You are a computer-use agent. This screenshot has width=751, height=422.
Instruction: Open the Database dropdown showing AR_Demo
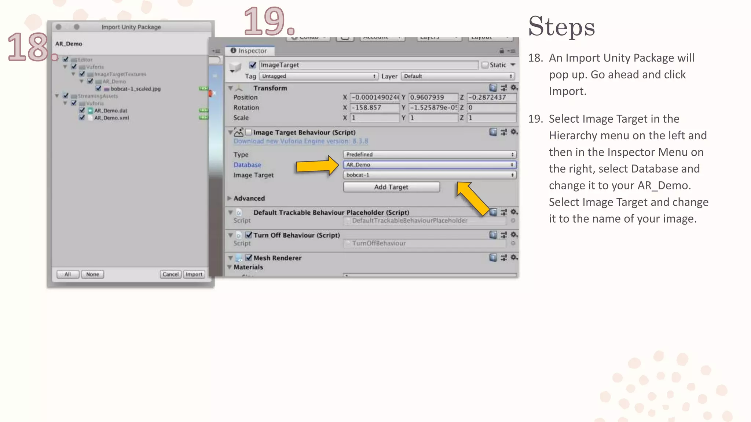(430, 165)
